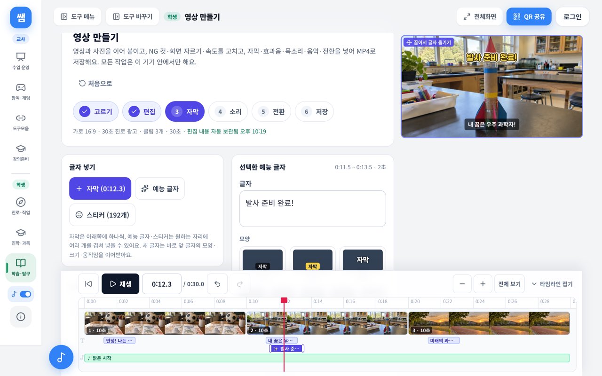Reset with the 처음으로 button
This screenshot has width=602, height=376.
(95, 84)
